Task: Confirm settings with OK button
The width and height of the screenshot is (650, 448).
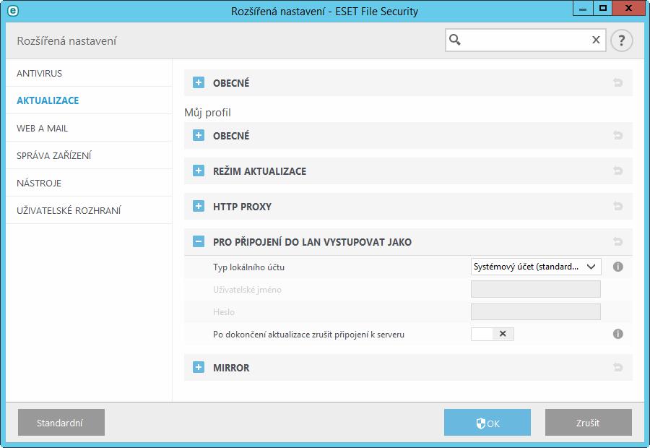Action: point(487,422)
